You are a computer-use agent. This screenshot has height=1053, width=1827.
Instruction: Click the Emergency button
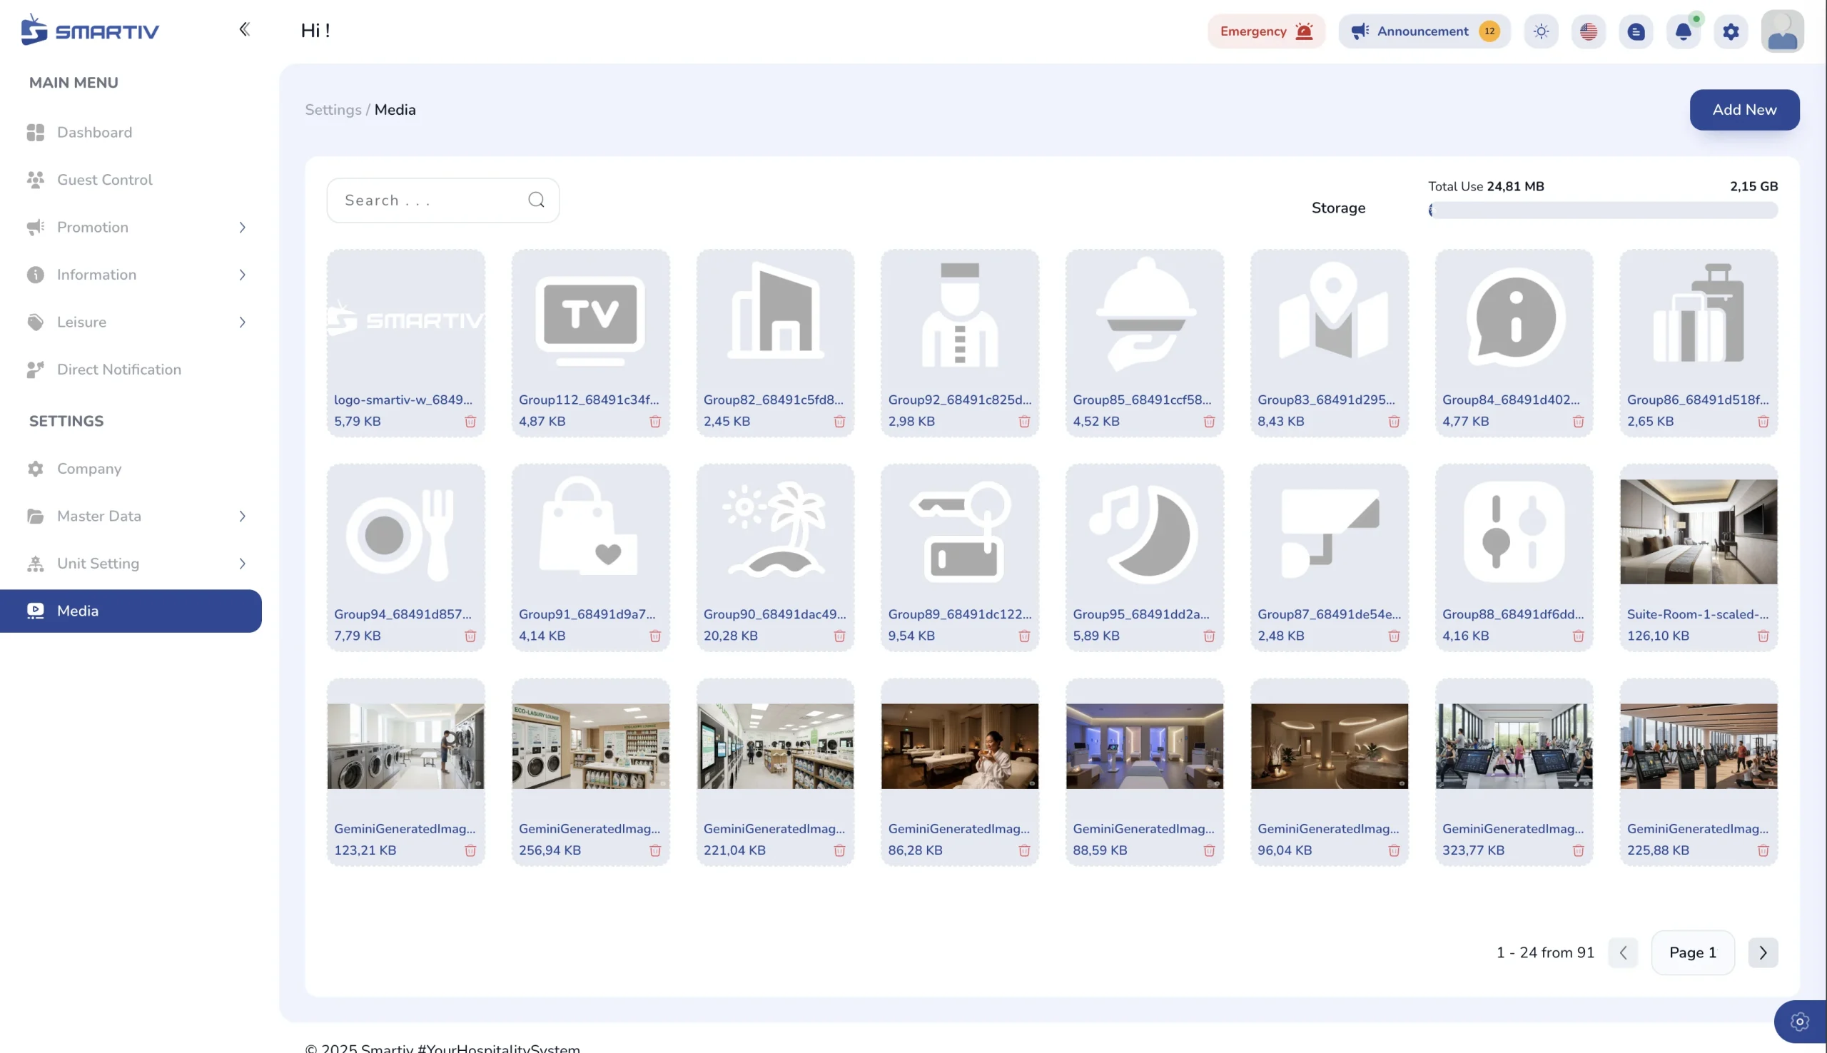[x=1266, y=31]
